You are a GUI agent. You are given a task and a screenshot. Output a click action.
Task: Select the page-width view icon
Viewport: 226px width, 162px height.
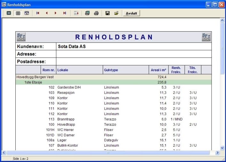pos(18,13)
